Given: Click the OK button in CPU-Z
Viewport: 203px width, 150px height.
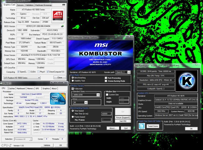Looking at the screenshot, I should (61, 145).
